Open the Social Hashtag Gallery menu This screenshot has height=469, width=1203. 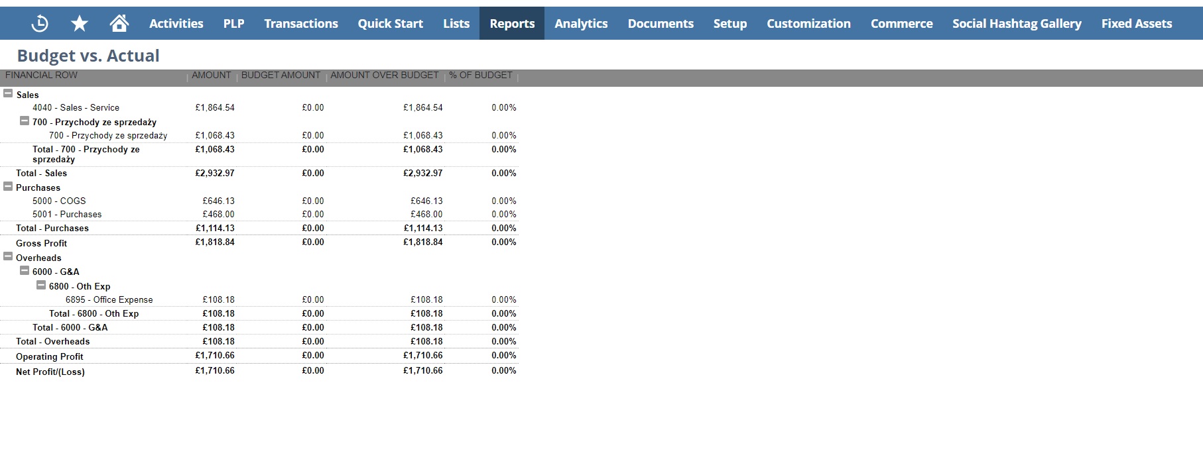(x=1017, y=24)
